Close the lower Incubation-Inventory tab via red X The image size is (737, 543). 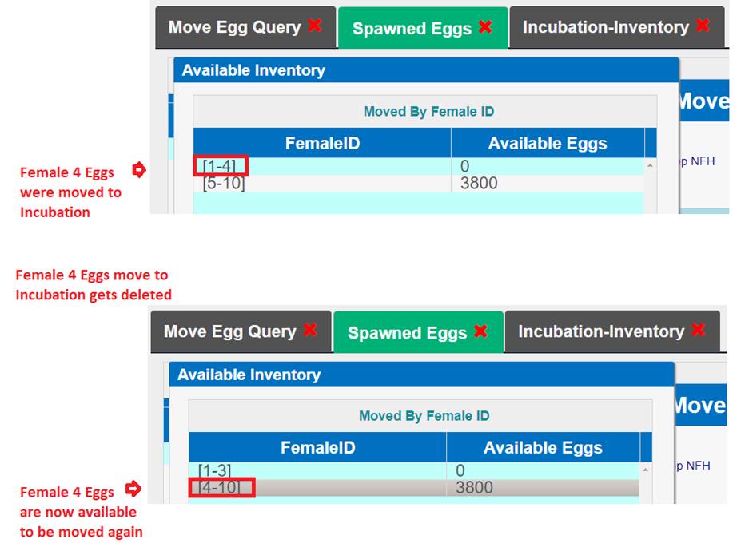pos(698,330)
